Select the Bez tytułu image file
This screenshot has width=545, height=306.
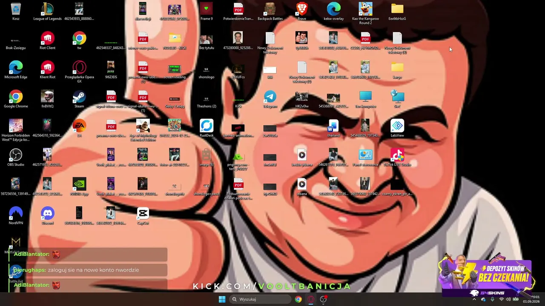tap(207, 41)
